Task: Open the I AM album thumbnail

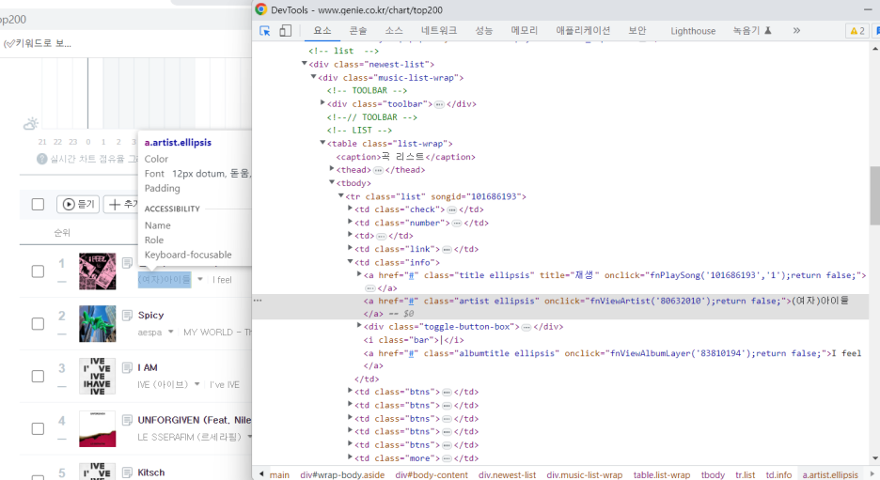Action: click(x=97, y=377)
